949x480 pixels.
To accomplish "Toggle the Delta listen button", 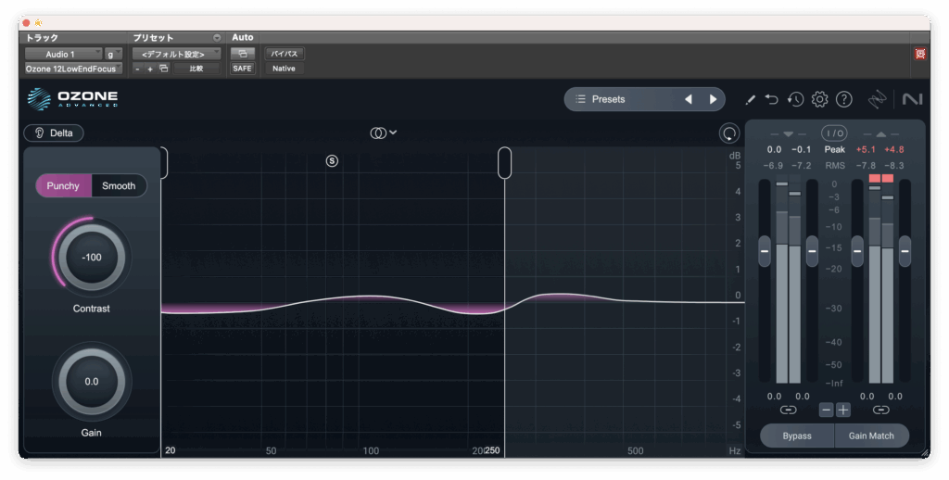I will click(x=54, y=133).
